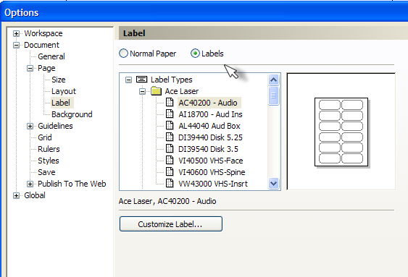Expand the Workspace tree node
The height and width of the screenshot is (277, 408).
(x=16, y=33)
